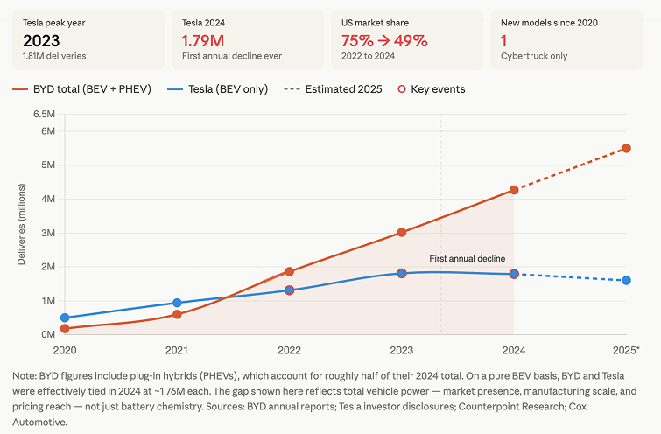The height and width of the screenshot is (434, 661).
Task: Click the '1.81M deliveries' subtitle
Action: pyautogui.click(x=54, y=56)
